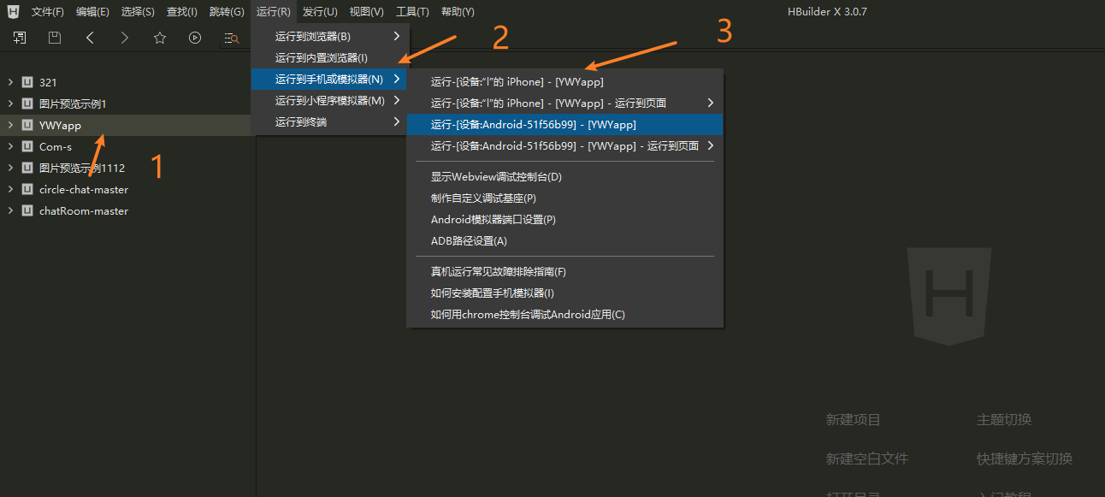
Task: Choose 运行到手机或模拟器(N)
Action: 330,80
